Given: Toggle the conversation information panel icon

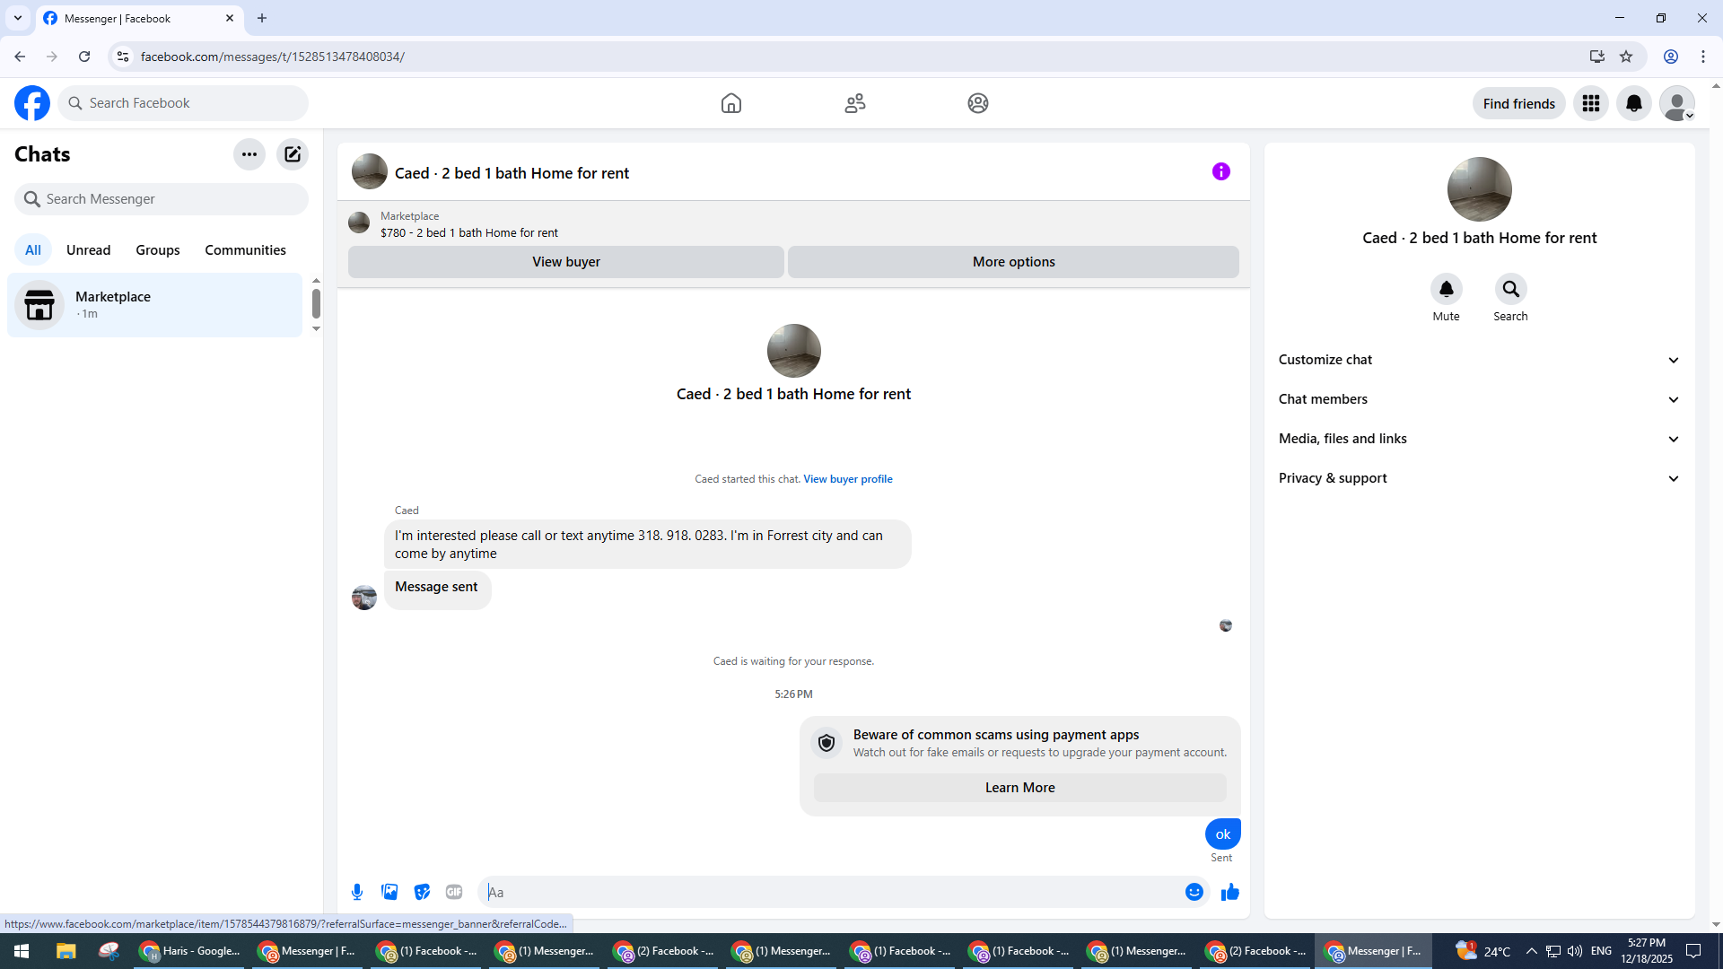Looking at the screenshot, I should [1221, 171].
